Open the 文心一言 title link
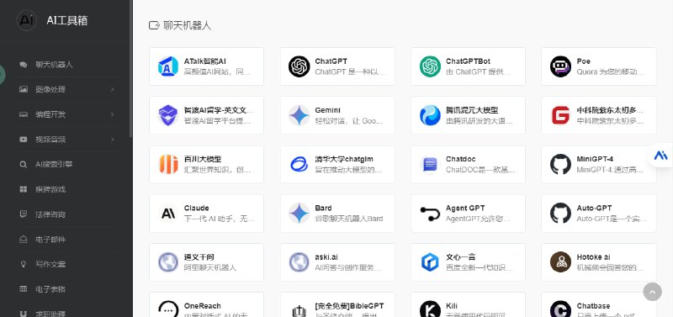This screenshot has width=673, height=317. [460, 257]
